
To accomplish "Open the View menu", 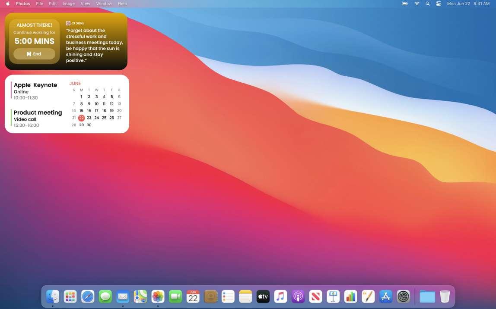I will click(x=86, y=4).
